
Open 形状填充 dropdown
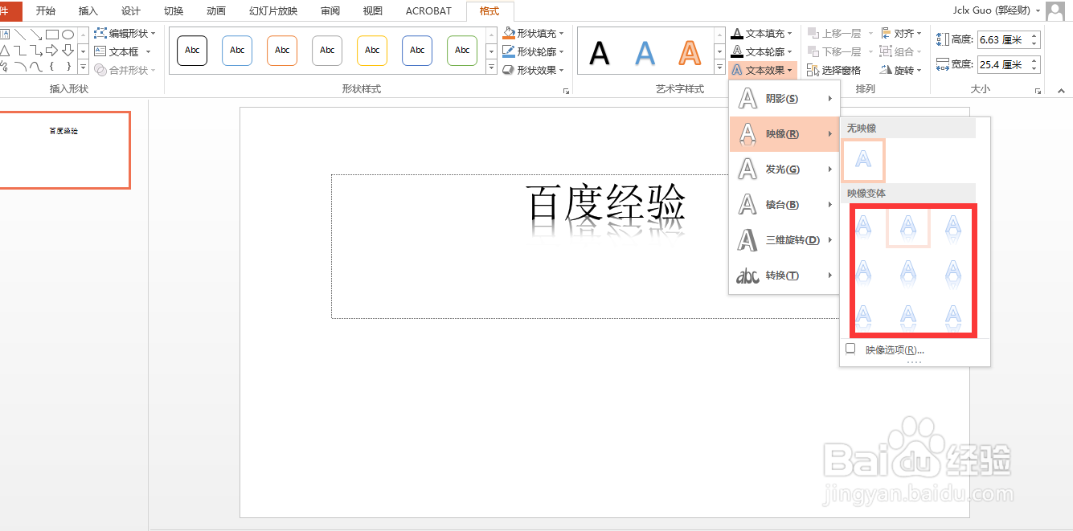coord(534,34)
